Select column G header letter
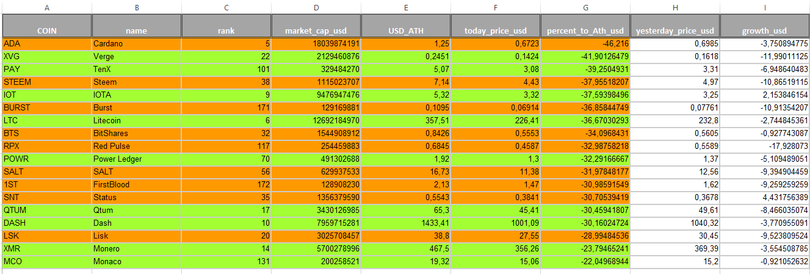The image size is (810, 274). coord(585,7)
